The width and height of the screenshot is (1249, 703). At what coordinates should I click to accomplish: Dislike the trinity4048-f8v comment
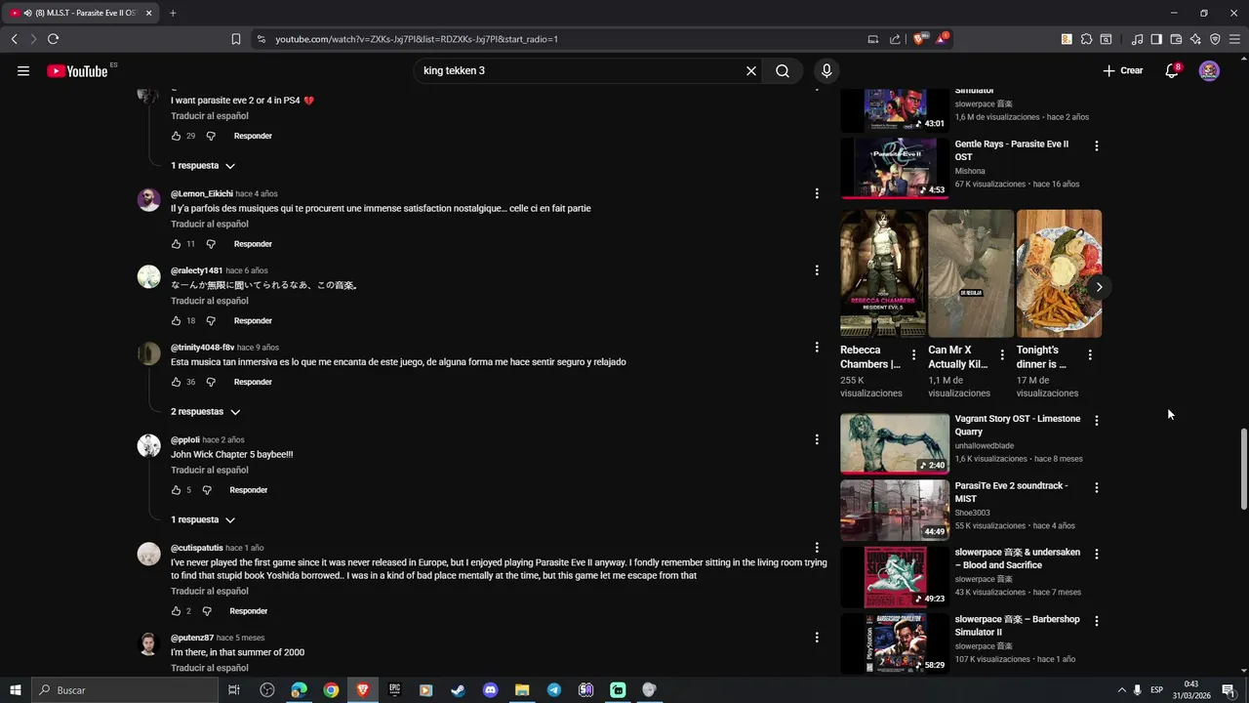coord(211,382)
